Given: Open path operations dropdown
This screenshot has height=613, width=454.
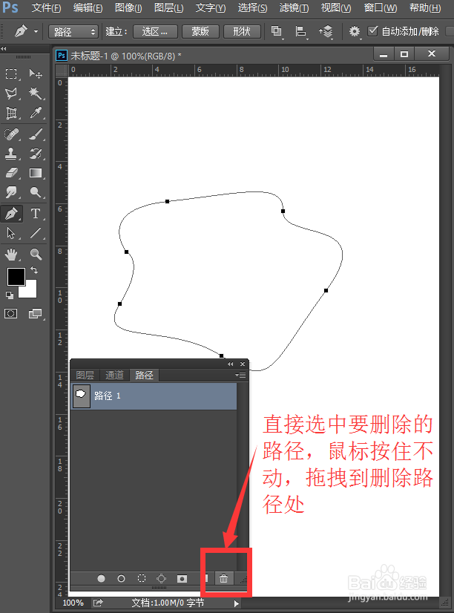Looking at the screenshot, I should [x=277, y=31].
